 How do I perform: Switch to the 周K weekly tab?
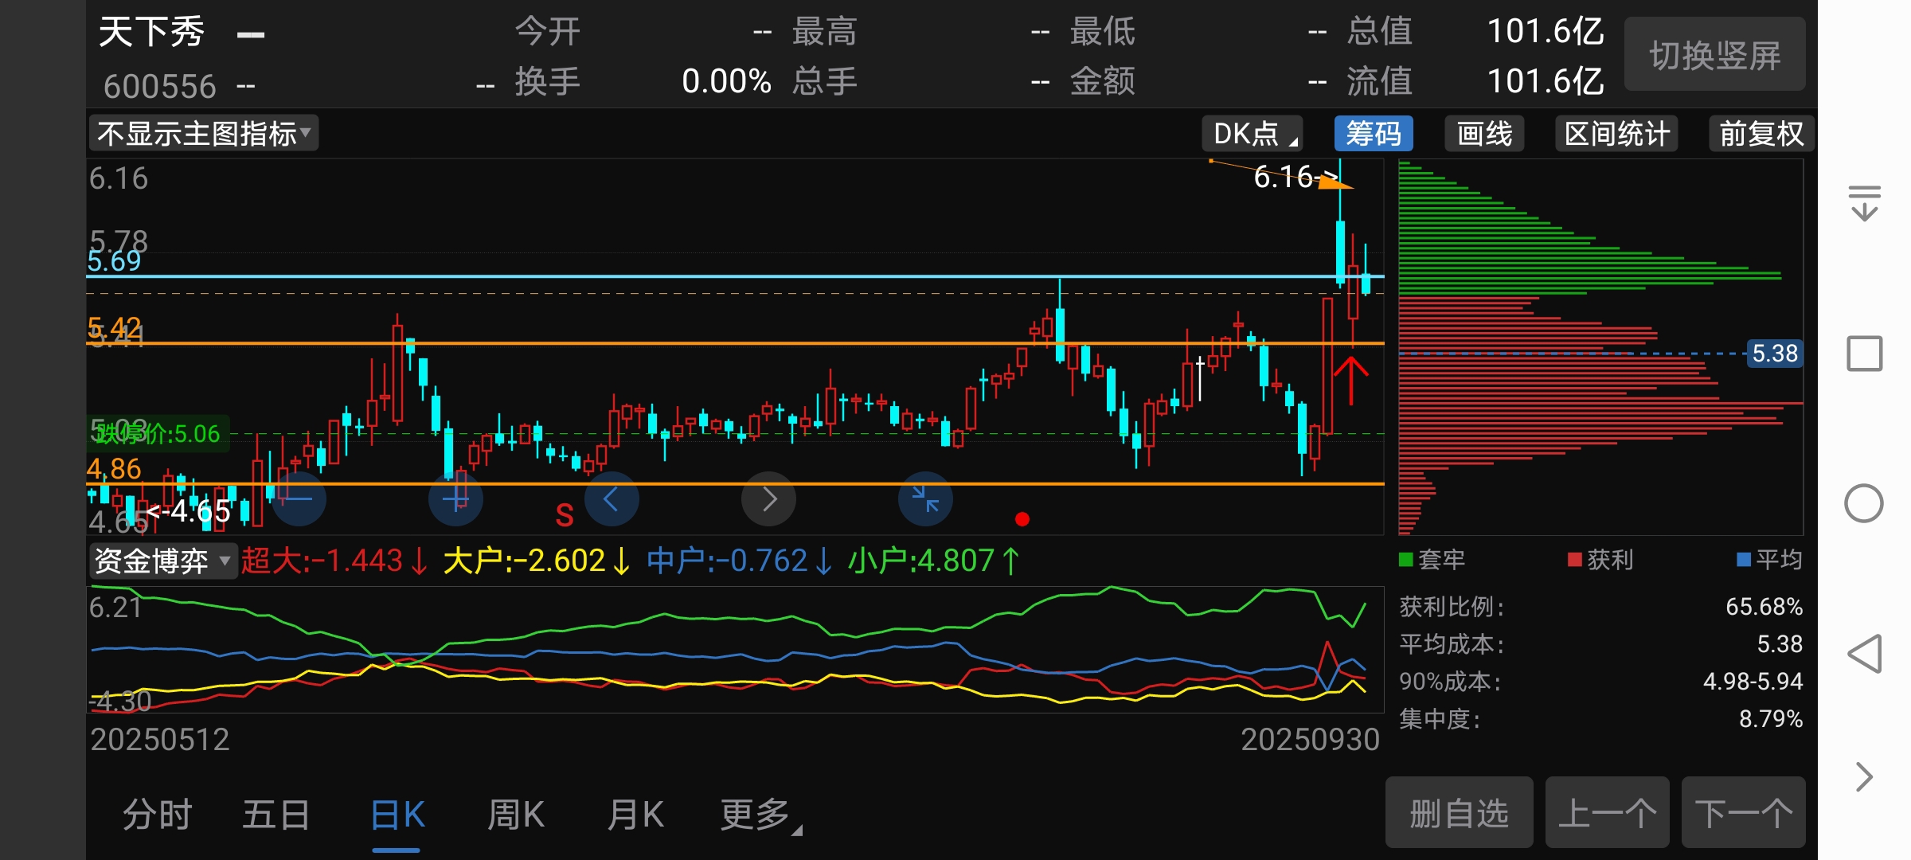pos(515,815)
